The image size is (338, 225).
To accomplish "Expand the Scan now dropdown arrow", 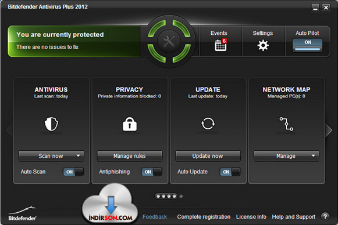I will 79,155.
